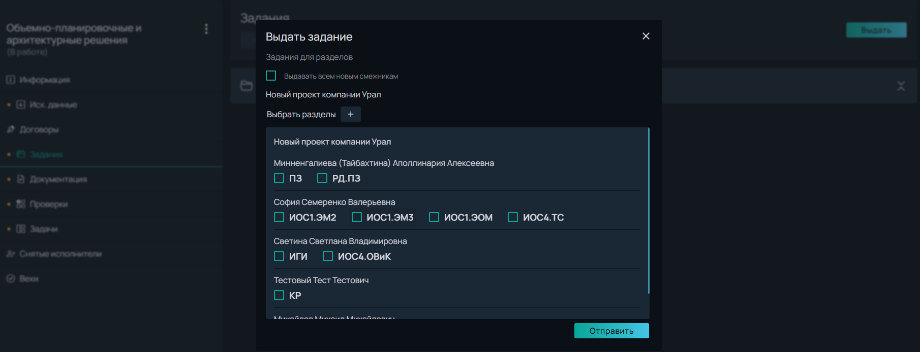
Task: Check the ИГИ section checkbox
Action: (279, 256)
